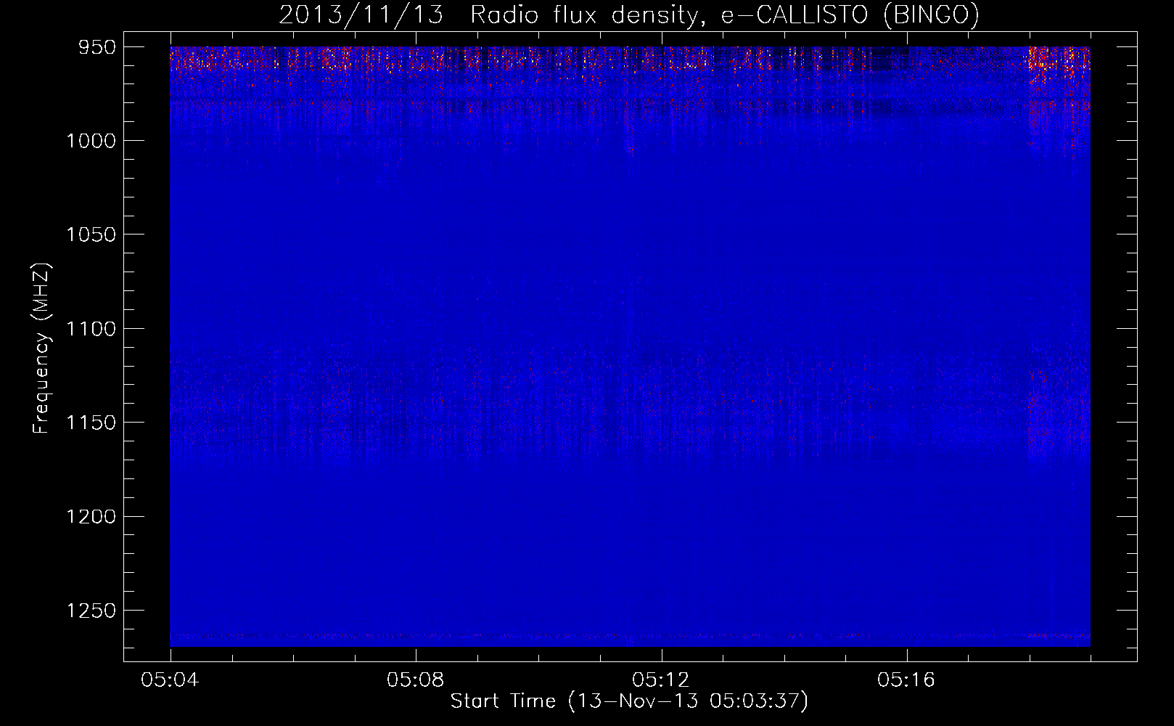Click the plot title '2013/11/13 Radio flux density'
This screenshot has height=726, width=1174.
click(x=629, y=15)
